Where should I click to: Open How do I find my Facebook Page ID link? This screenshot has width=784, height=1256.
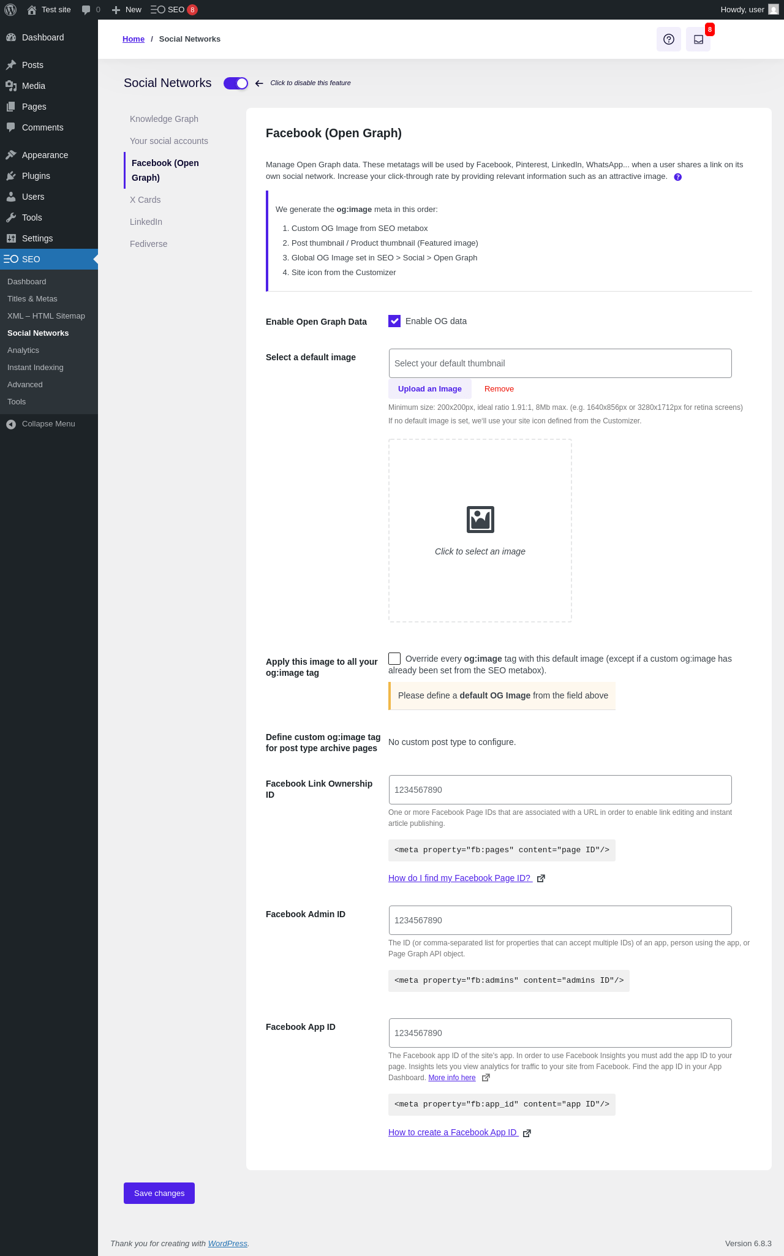pos(459,879)
